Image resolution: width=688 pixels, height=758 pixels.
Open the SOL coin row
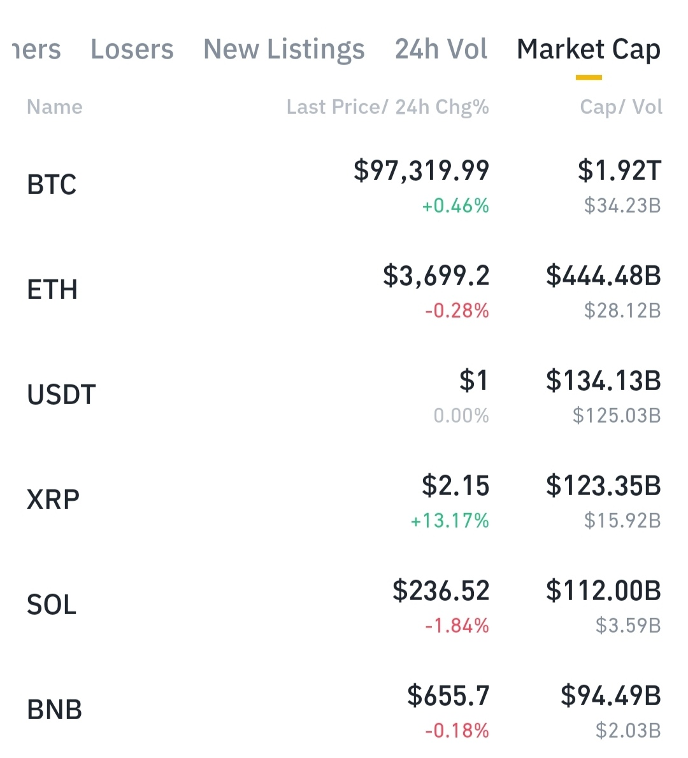point(344,605)
